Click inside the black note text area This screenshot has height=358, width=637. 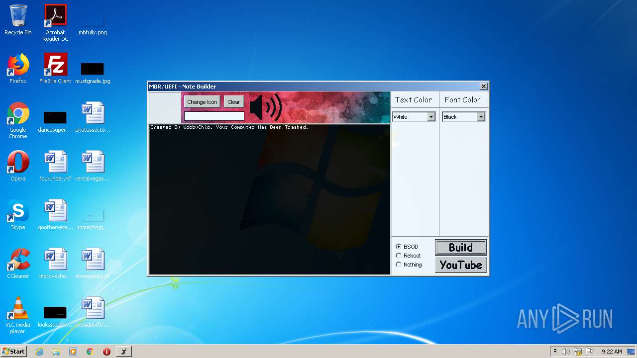(x=270, y=199)
